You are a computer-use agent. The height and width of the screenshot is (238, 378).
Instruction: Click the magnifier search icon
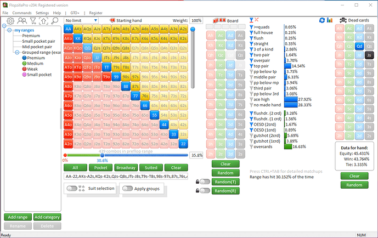point(55,21)
